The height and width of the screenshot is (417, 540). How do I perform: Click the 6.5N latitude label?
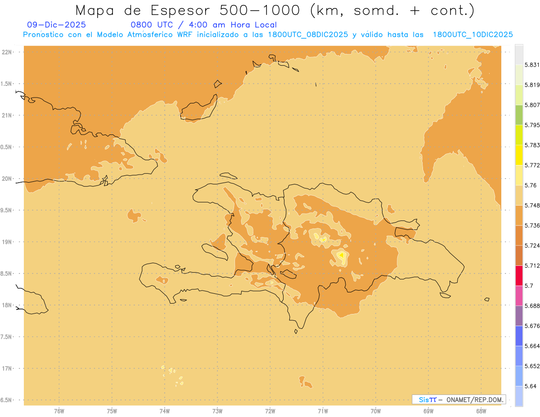pyautogui.click(x=6, y=400)
